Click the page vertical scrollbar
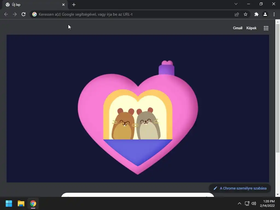The image size is (280, 210). (x=278, y=88)
